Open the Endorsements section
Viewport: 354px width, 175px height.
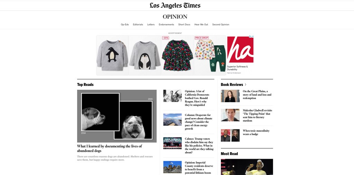166,25
